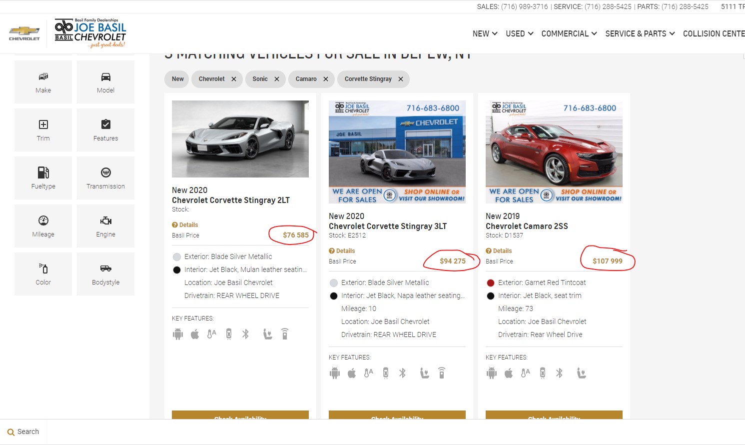The image size is (745, 445).
Task: Click the Joe Basil Chevrolet logo
Action: [90, 33]
